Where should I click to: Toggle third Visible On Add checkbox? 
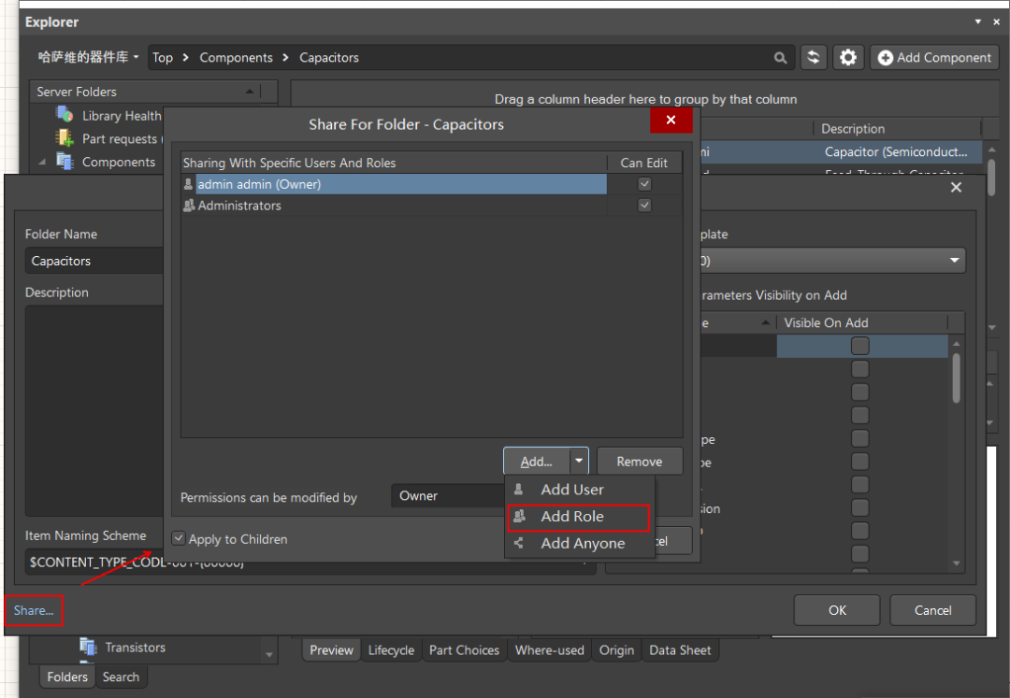point(860,392)
